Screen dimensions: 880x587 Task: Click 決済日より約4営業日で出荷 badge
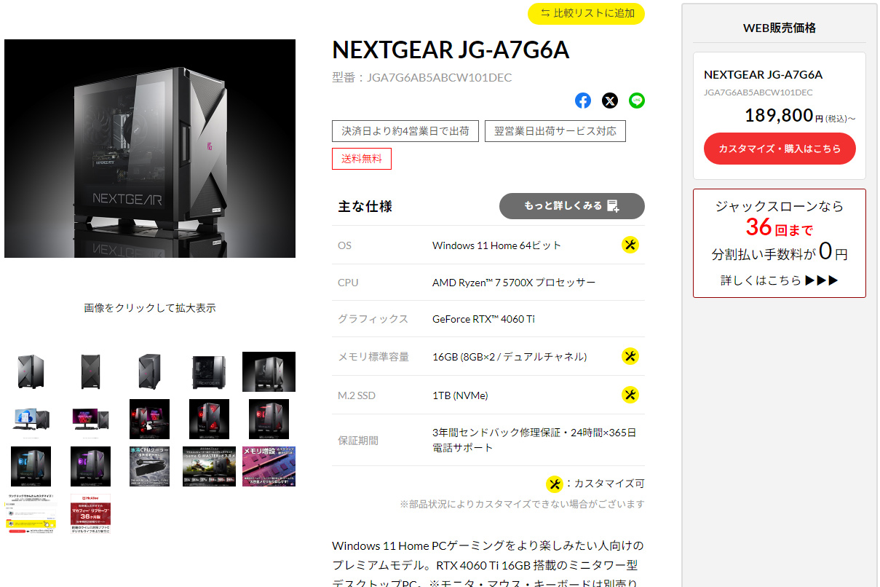[405, 131]
